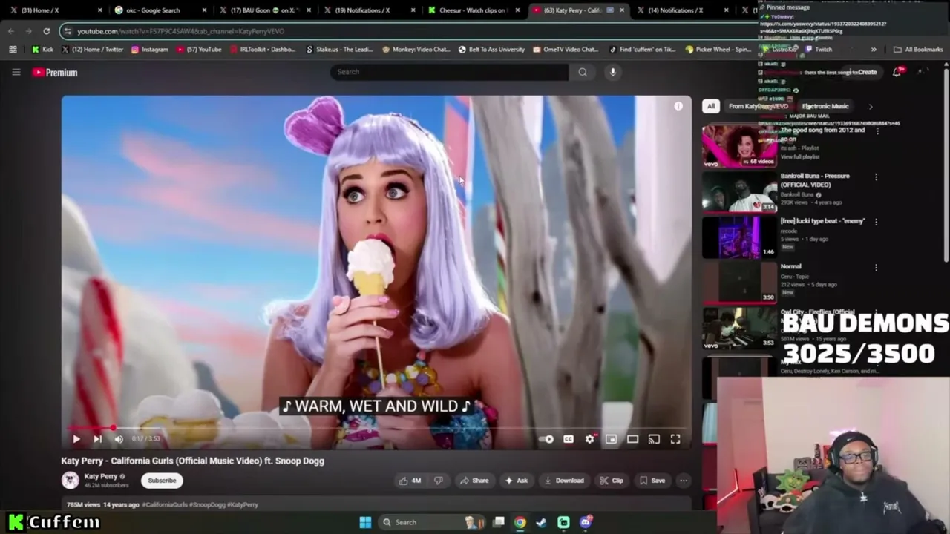Go to YouTube Premium home logo
The image size is (950, 534).
[55, 73]
